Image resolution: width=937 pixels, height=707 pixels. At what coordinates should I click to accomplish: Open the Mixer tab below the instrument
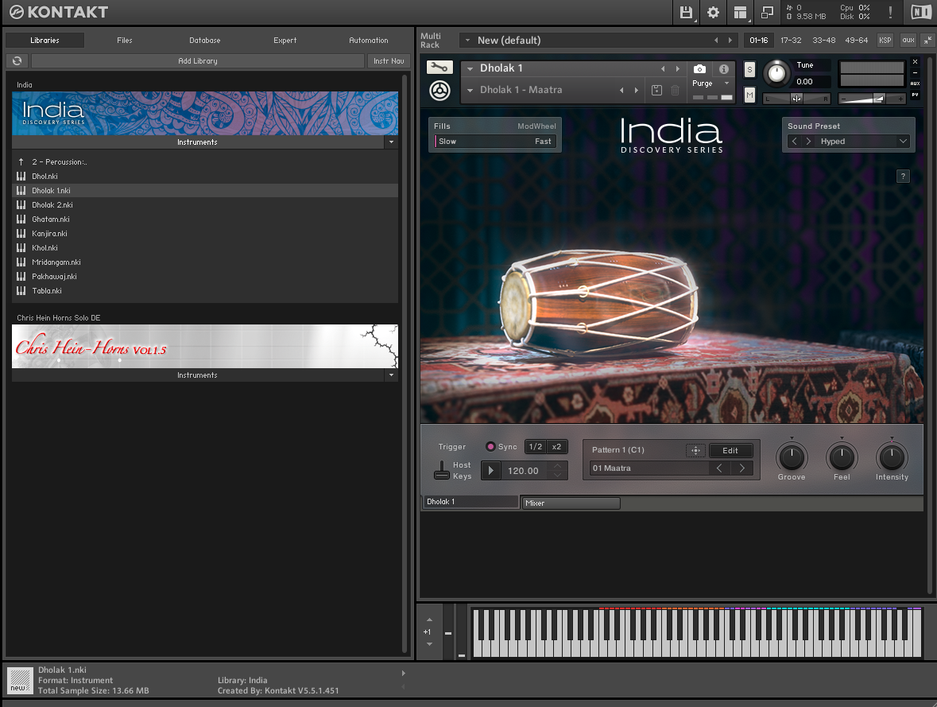pos(571,503)
